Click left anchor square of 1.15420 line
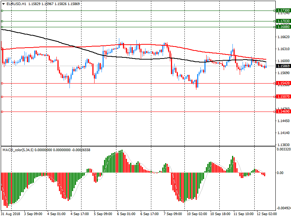 pyautogui.click(x=2, y=84)
